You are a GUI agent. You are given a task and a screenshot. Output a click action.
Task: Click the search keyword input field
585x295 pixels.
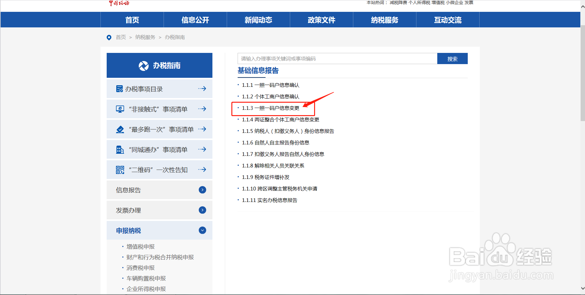[x=337, y=59]
